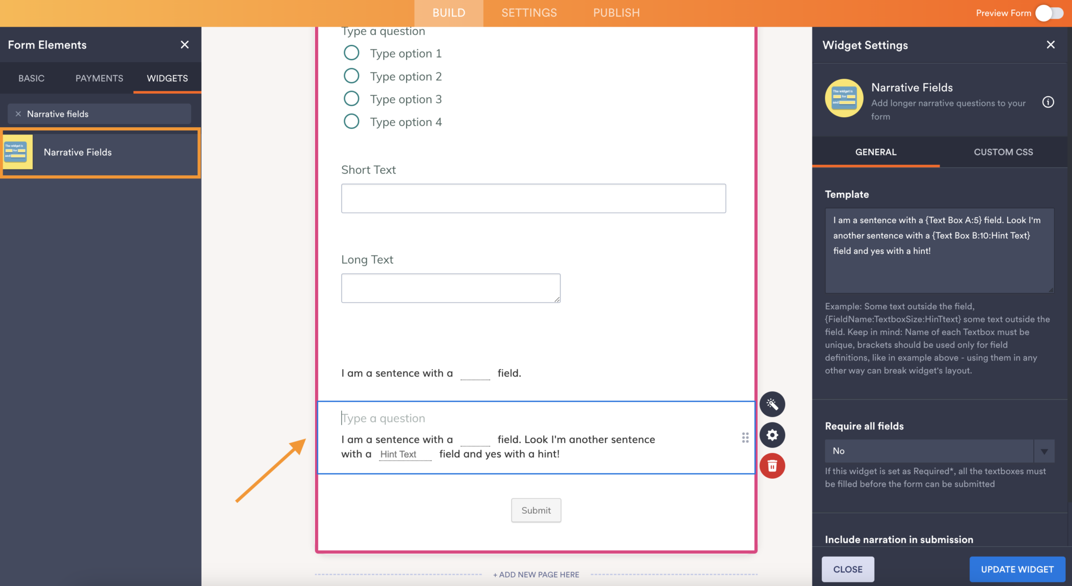
Task: Toggle the Preview Form switch
Action: [1049, 13]
